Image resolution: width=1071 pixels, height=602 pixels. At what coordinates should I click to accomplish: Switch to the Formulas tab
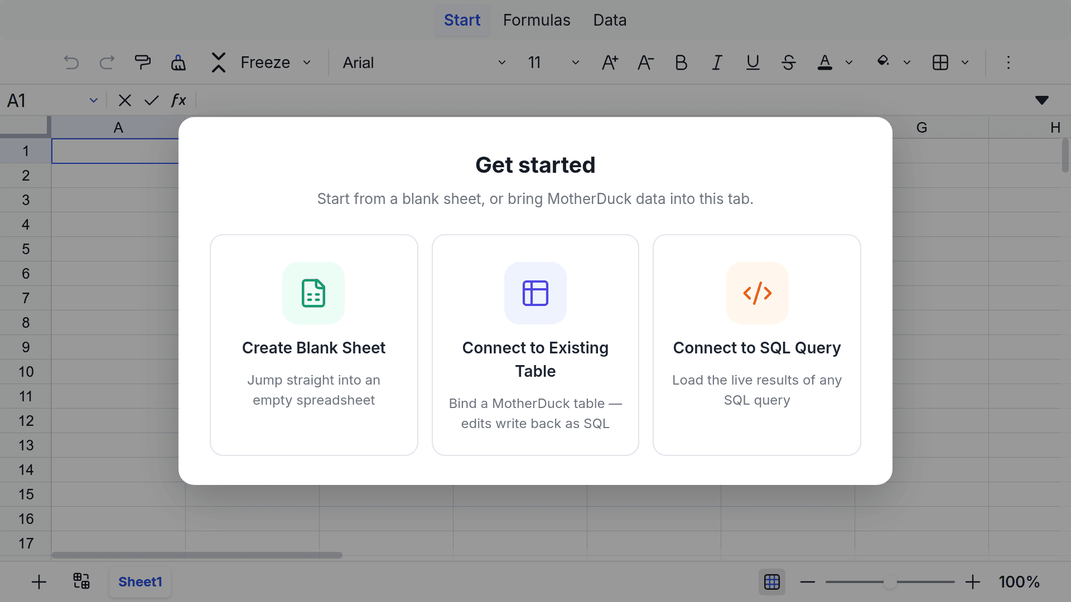tap(537, 20)
